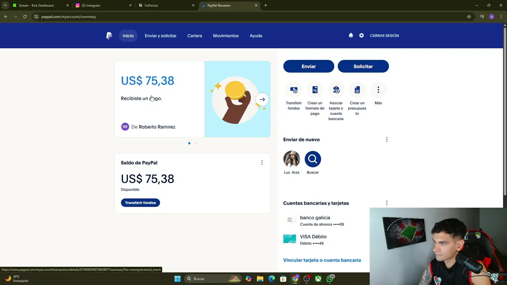Open Xbox app from the taskbar

318,279
